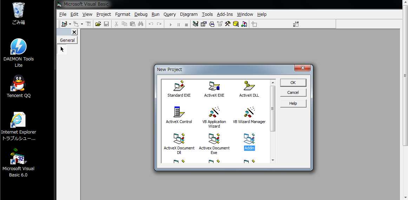Viewport: 408px width, 200px height.
Task: Click the Break pause icon
Action: click(x=178, y=25)
